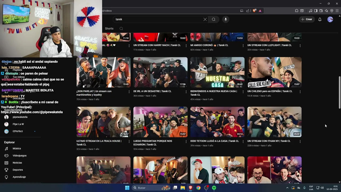Open Brave VPN shield icon

pos(332,11)
